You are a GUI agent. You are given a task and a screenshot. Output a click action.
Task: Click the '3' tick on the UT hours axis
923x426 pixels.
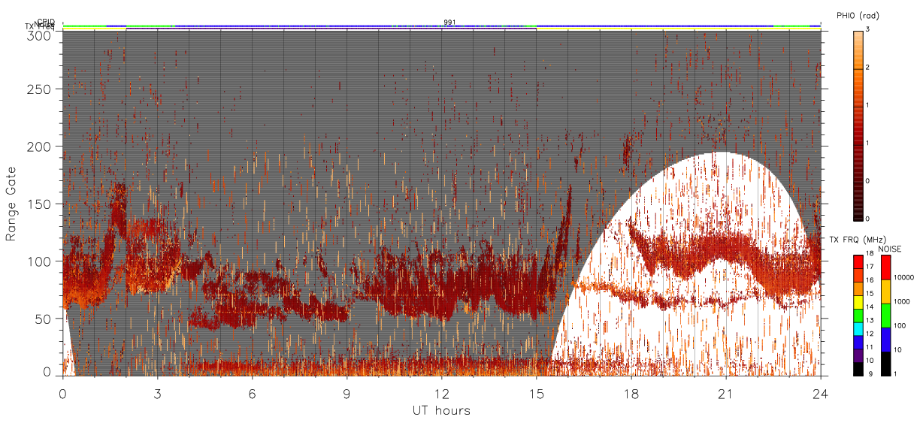(x=157, y=393)
